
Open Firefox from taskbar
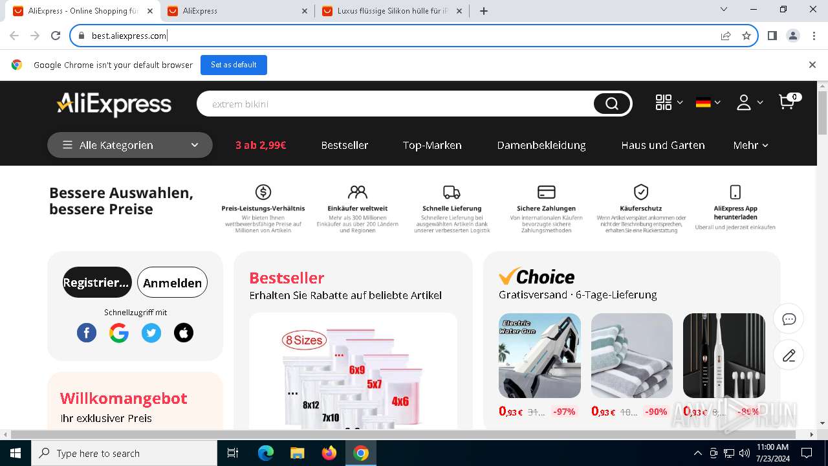pyautogui.click(x=329, y=453)
